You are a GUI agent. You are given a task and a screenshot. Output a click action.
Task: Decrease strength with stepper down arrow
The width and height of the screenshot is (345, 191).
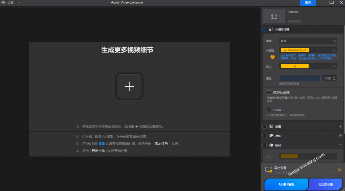point(334,80)
